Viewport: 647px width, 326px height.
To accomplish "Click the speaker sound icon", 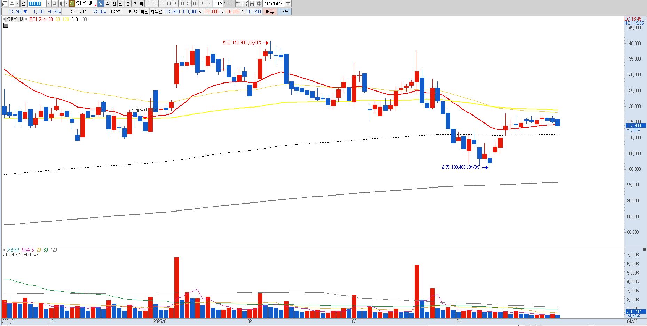I will click(61, 3).
